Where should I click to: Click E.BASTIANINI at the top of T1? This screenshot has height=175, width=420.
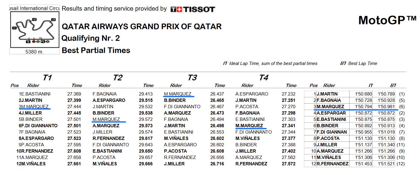(36, 94)
